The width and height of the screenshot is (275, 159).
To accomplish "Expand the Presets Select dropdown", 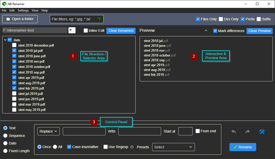I will [173, 147].
